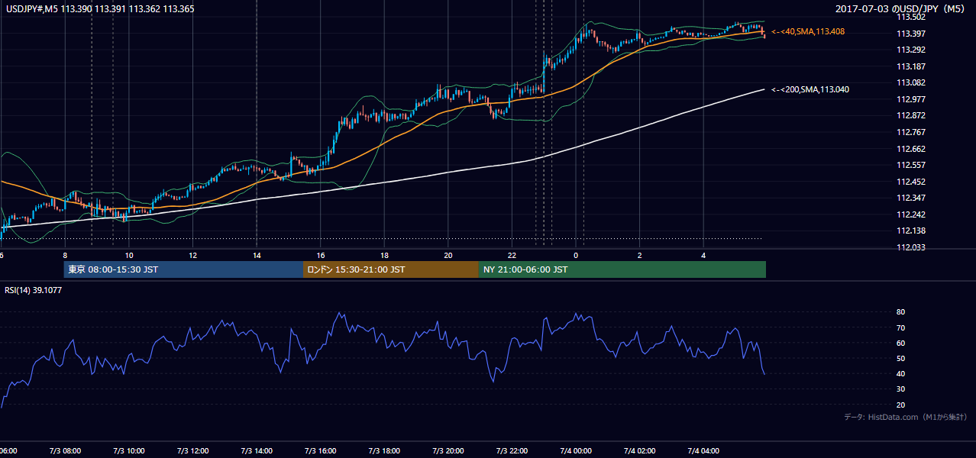Viewport: 976px width, 458px height.
Task: Click the 7/3 12:00 time axis label
Action: tap(193, 450)
